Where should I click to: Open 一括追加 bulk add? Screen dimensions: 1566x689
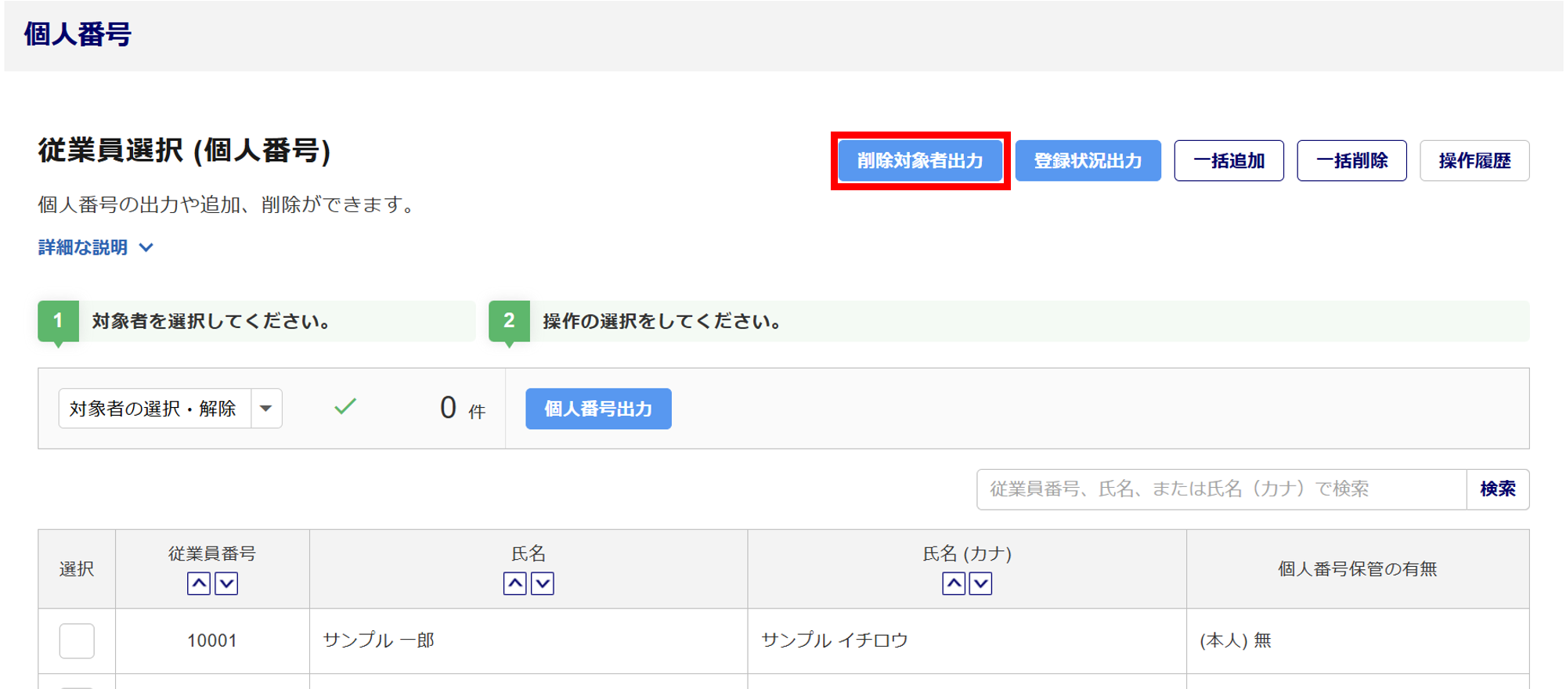[1229, 161]
